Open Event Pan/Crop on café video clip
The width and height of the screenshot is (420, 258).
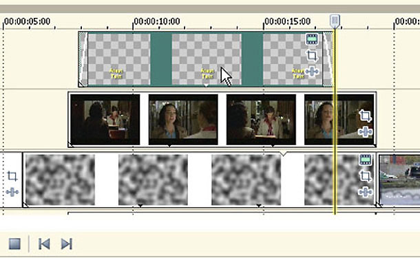point(365,116)
